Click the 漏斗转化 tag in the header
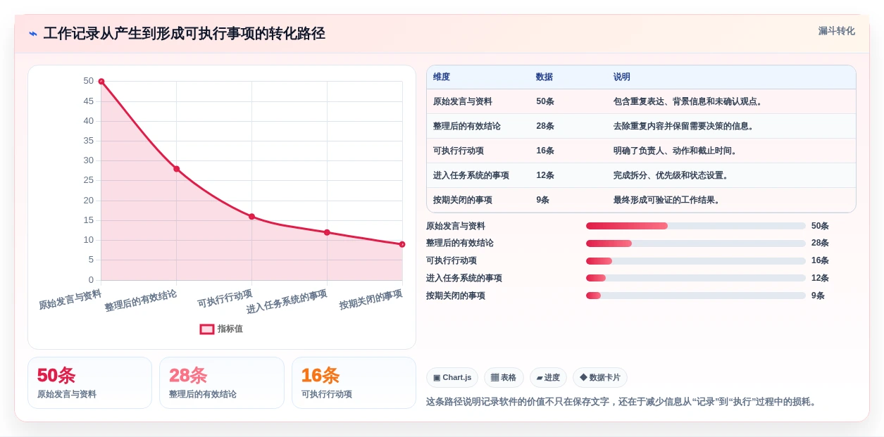This screenshot has height=437, width=884. tap(836, 31)
